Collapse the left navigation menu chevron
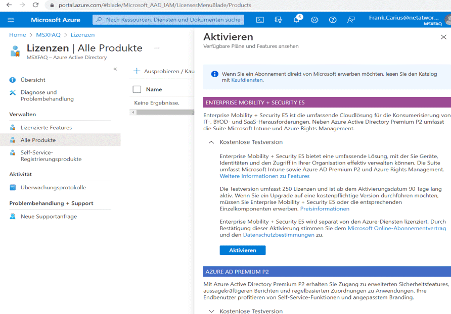 coord(115,69)
